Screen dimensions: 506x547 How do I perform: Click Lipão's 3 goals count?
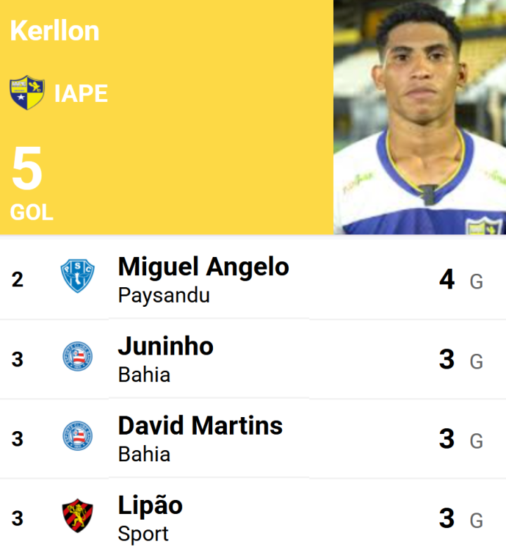click(x=447, y=518)
